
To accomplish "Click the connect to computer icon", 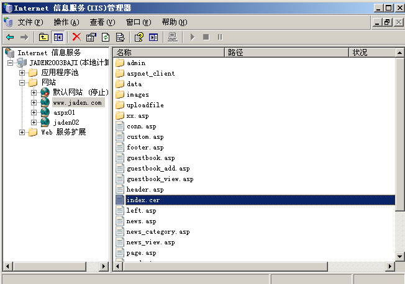I will (x=173, y=37).
